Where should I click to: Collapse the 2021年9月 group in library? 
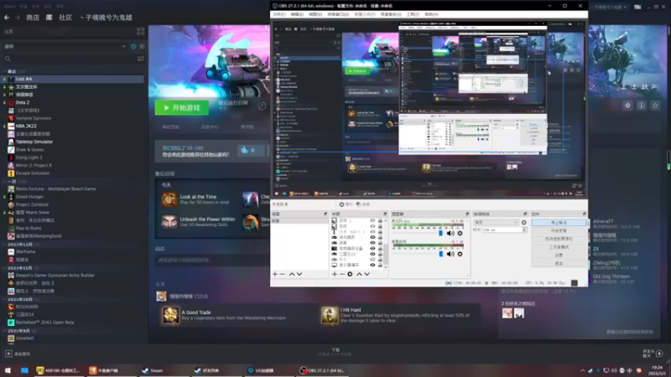coord(4,330)
